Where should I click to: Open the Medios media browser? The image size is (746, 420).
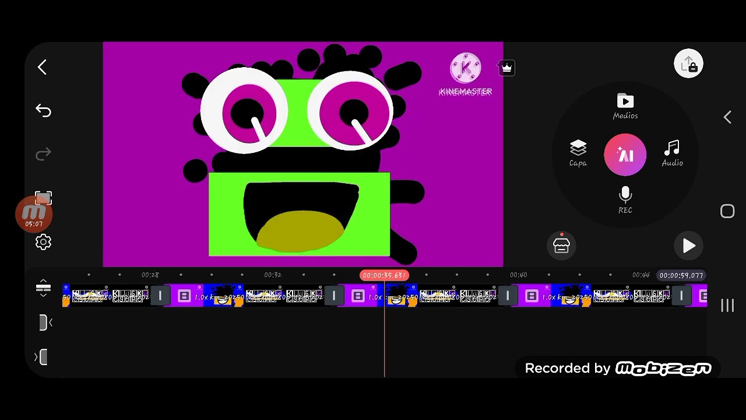625,107
